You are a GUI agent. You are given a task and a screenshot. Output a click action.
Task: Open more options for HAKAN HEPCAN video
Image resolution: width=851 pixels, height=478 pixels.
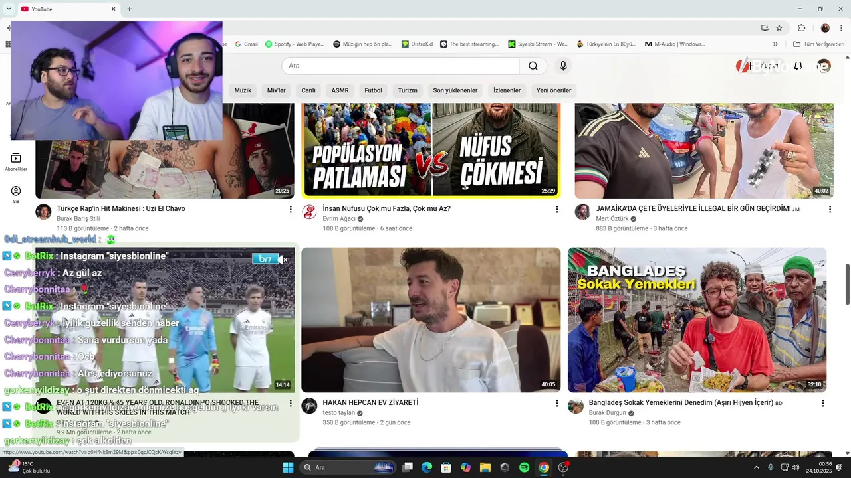(556, 403)
